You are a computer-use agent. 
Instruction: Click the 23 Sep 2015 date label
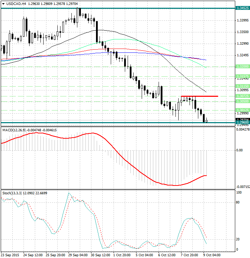point(10,255)
